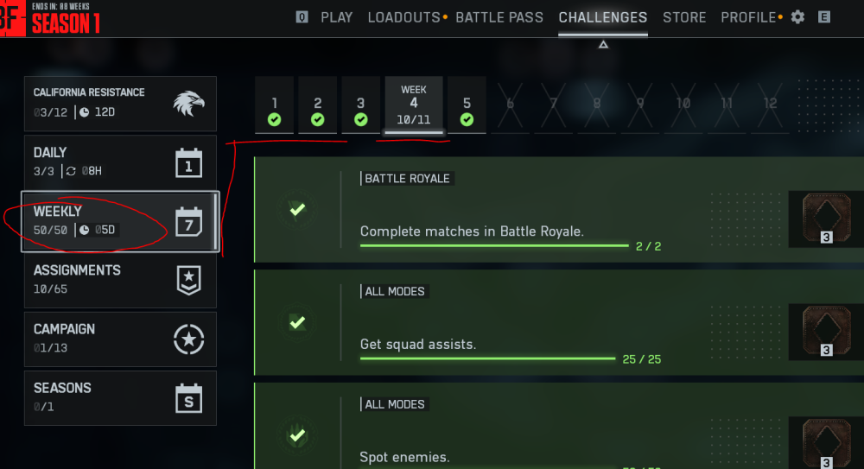The image size is (864, 469).
Task: Click the Assignments star badge icon
Action: click(188, 280)
